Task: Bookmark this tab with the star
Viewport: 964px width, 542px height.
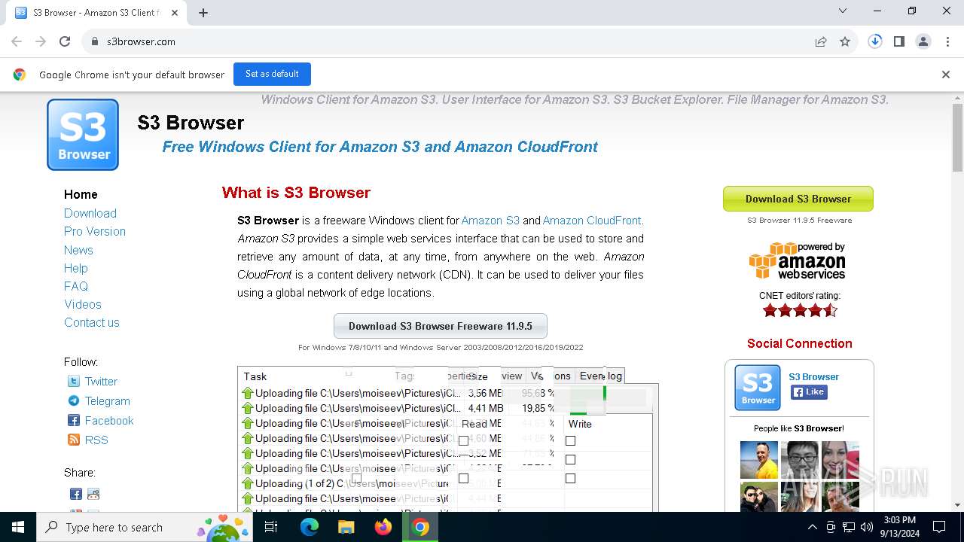Action: 845,41
